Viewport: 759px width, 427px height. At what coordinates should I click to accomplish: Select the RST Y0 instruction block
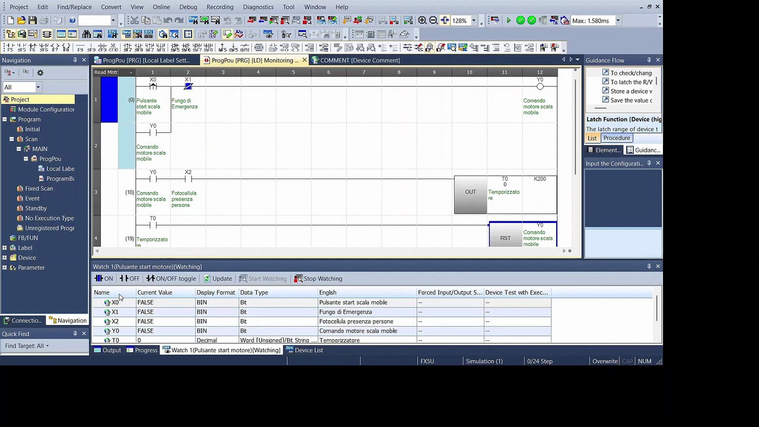pyautogui.click(x=522, y=235)
